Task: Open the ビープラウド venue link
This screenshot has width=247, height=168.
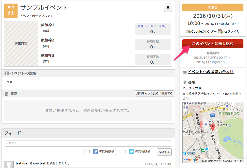Action: click(192, 88)
